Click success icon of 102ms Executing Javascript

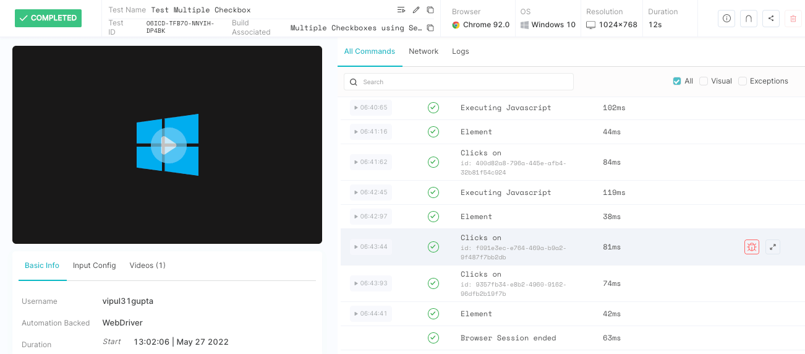433,108
